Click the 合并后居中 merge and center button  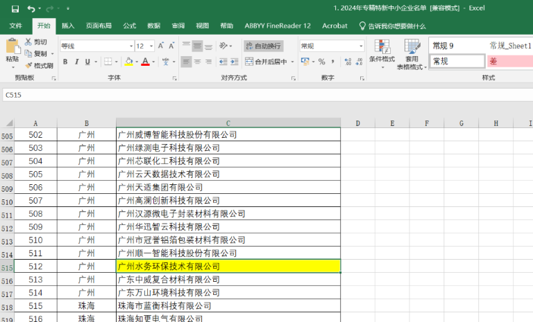coord(266,62)
